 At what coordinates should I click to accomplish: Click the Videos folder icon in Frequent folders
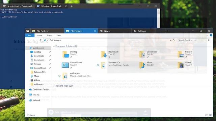[x=181, y=65]
